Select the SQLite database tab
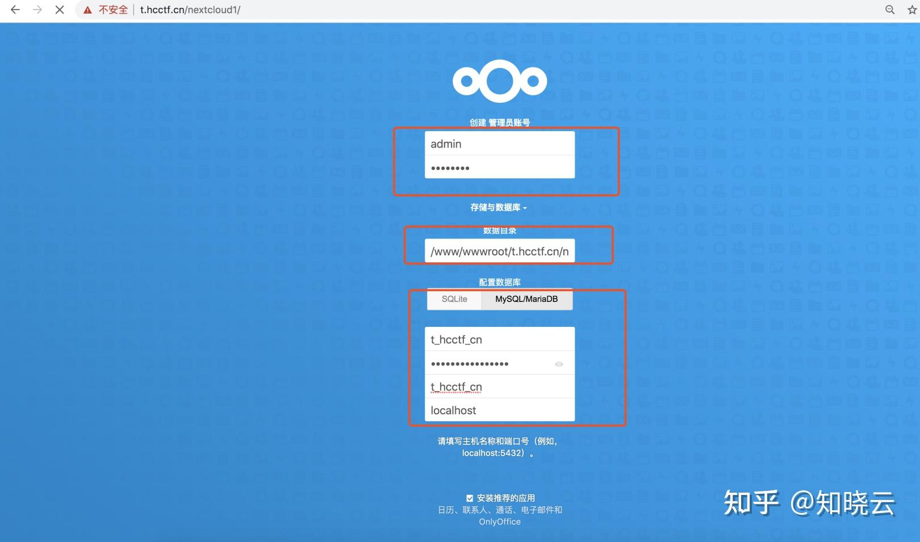Image resolution: width=920 pixels, height=542 pixels. click(x=454, y=299)
